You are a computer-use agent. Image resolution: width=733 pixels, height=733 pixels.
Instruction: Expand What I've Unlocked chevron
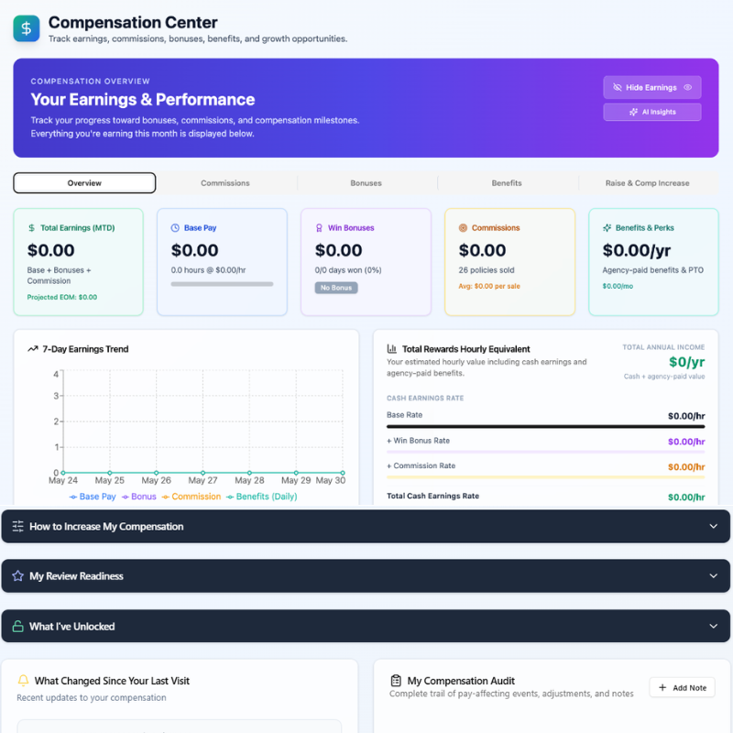click(x=714, y=626)
